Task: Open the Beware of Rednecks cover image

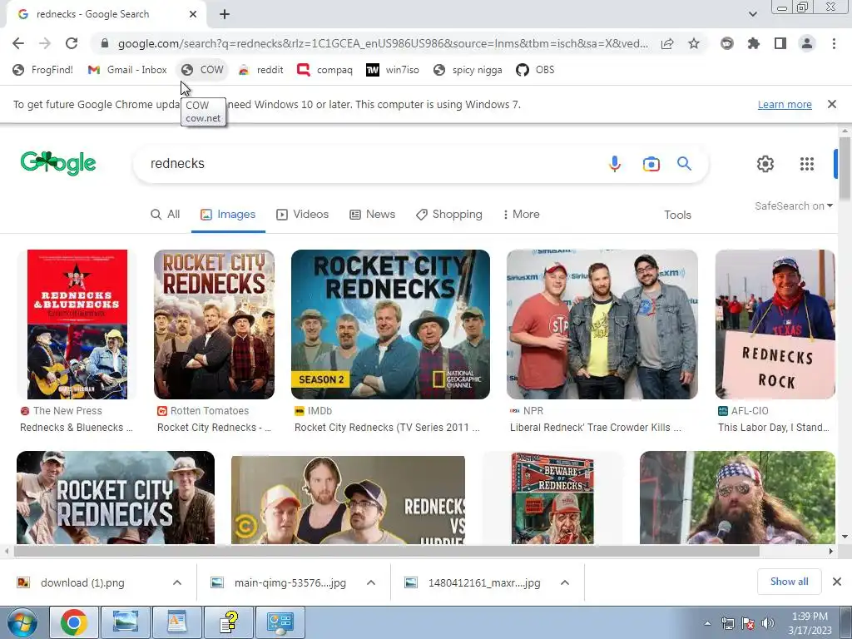Action: (x=552, y=498)
